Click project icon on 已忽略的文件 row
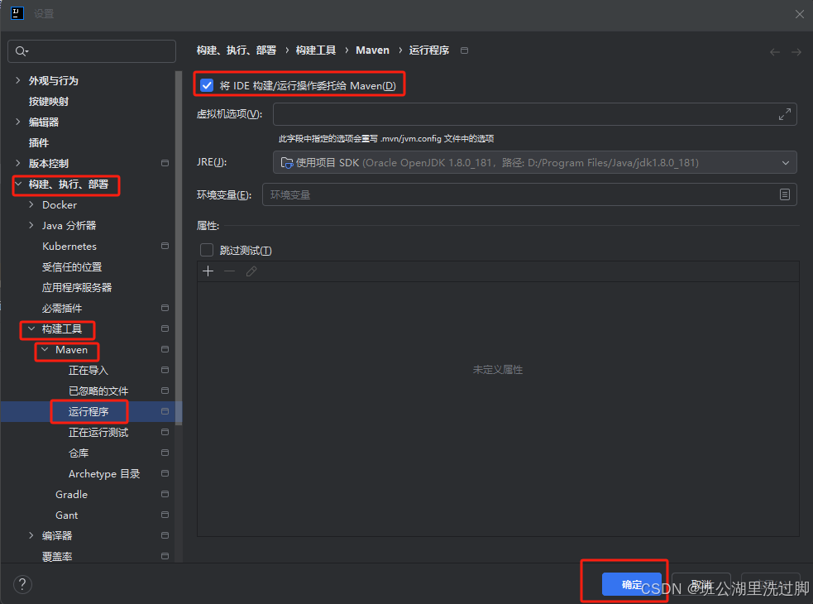Viewport: 813px width, 604px height. coord(165,391)
